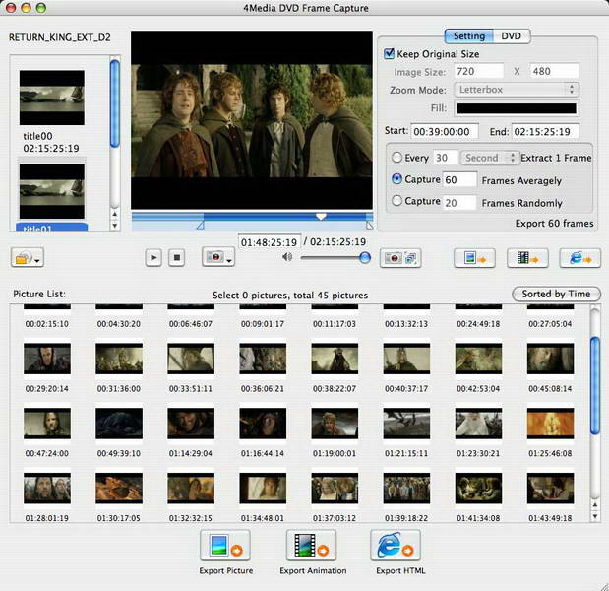Click small Export Animation toolbar icon
This screenshot has width=609, height=591.
(527, 258)
